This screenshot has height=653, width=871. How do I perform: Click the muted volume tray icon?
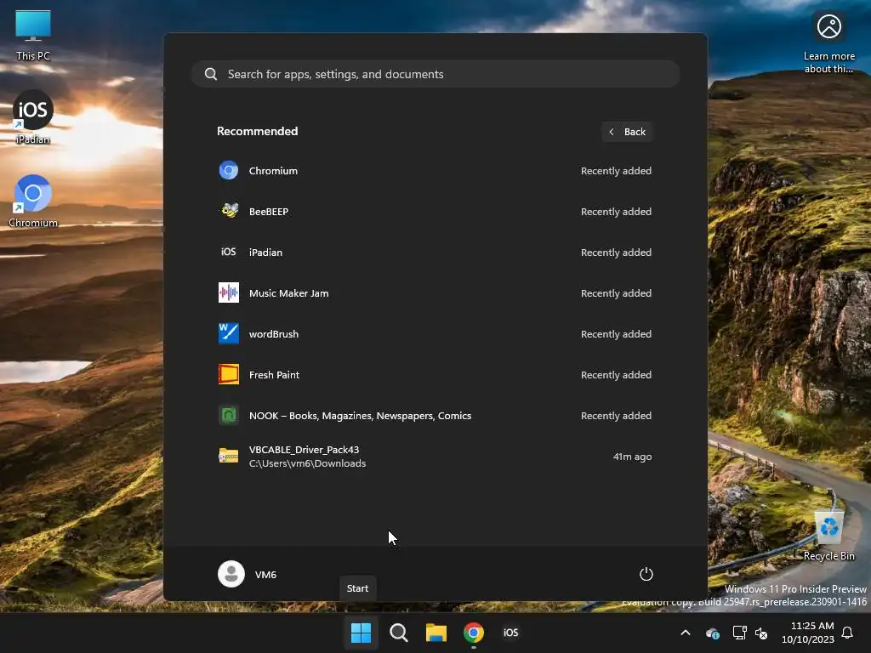click(761, 633)
